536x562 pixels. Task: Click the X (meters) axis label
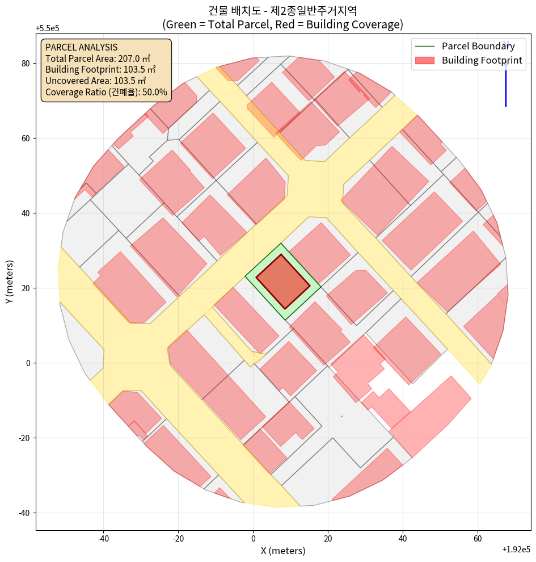tap(283, 551)
